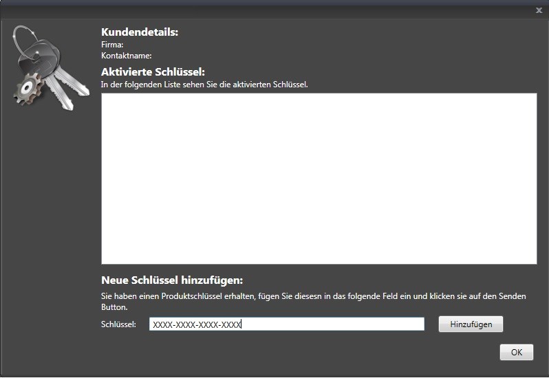
Task: Click the word 'Button.' ending the instructions
Action: 114,307
